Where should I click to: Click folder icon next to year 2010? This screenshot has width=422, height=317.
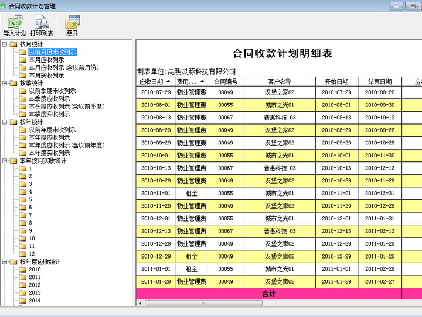[23, 270]
